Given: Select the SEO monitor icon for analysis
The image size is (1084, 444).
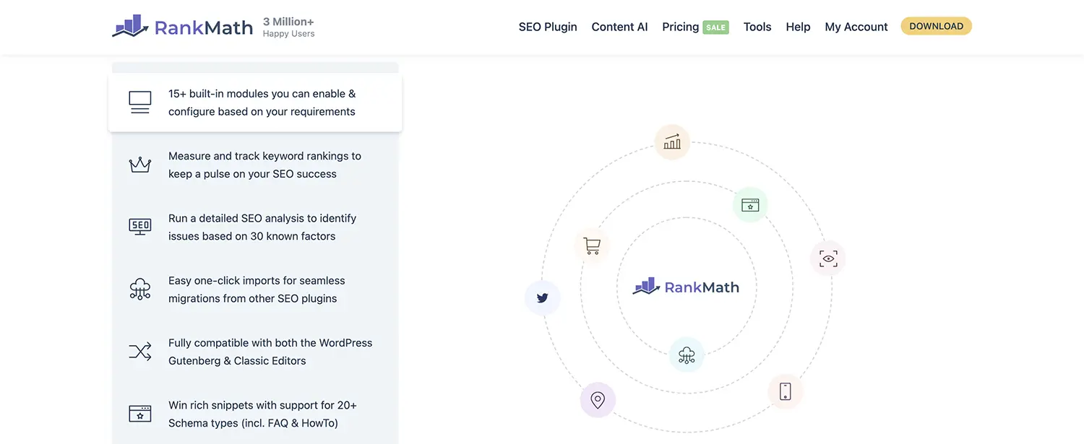Looking at the screenshot, I should tap(139, 227).
